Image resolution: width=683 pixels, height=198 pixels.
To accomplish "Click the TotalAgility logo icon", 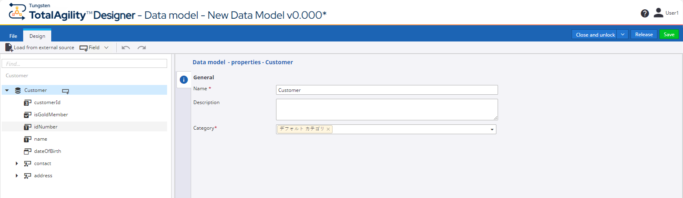I will tap(17, 11).
